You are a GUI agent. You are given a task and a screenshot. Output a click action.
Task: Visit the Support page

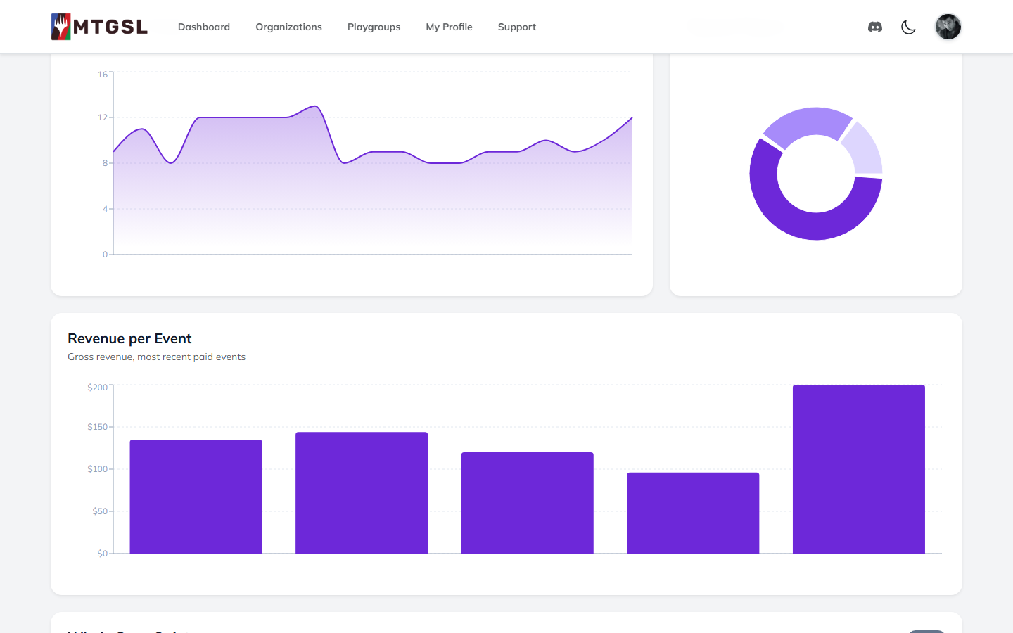[x=517, y=27]
